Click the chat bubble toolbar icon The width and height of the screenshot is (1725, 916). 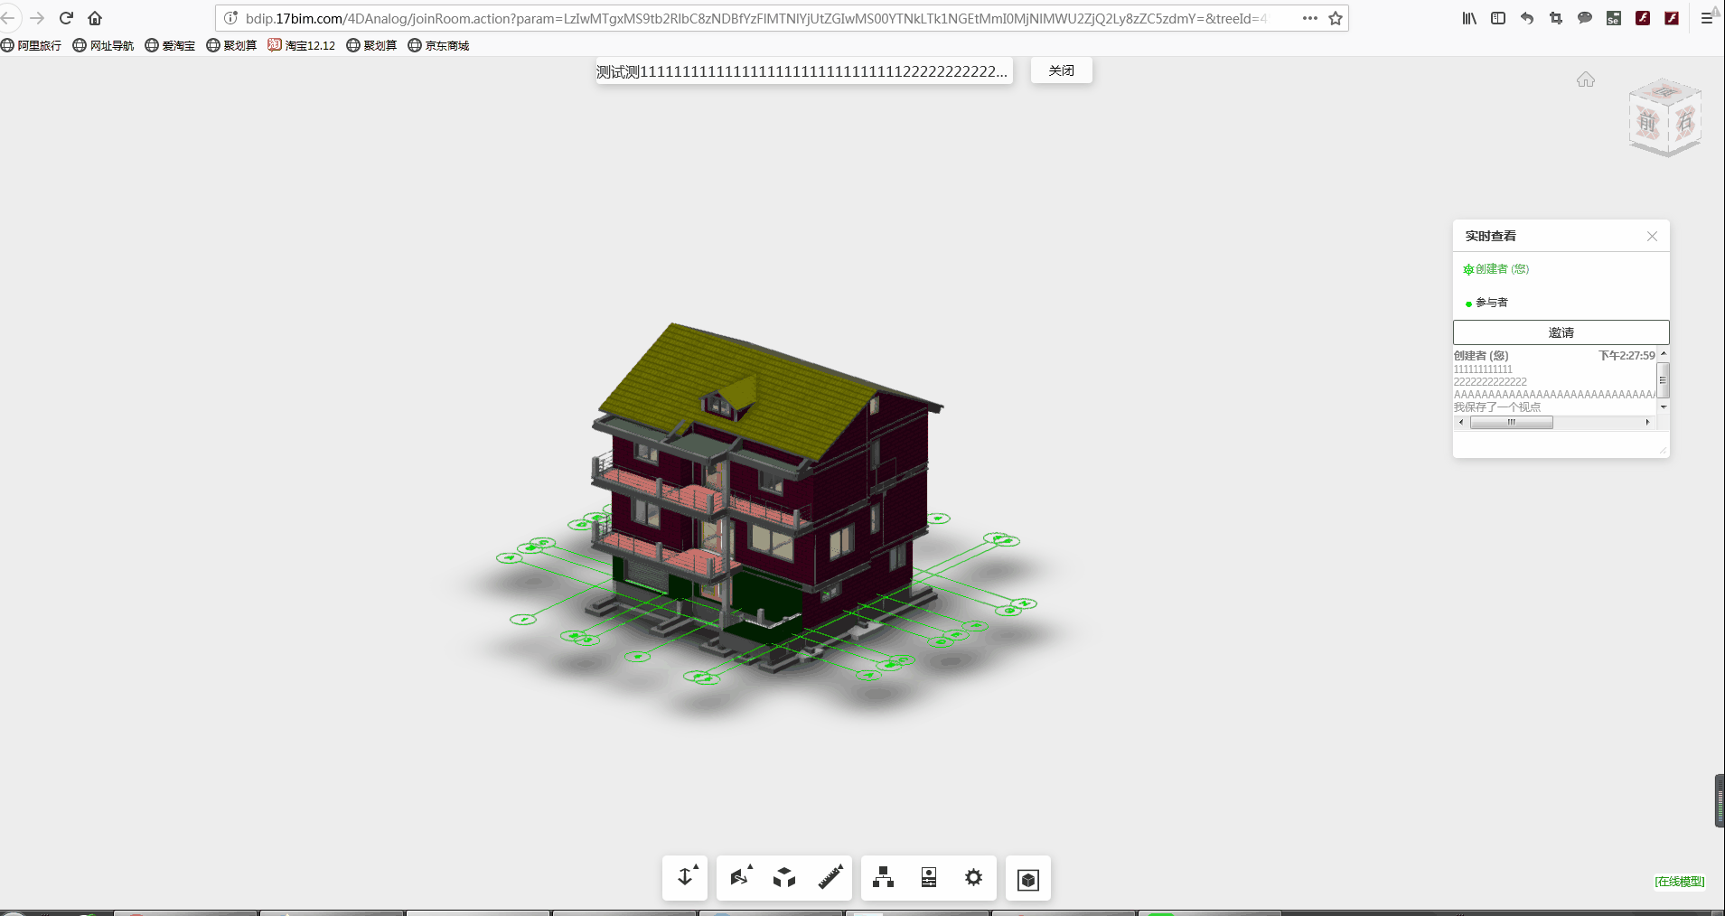click(1585, 18)
